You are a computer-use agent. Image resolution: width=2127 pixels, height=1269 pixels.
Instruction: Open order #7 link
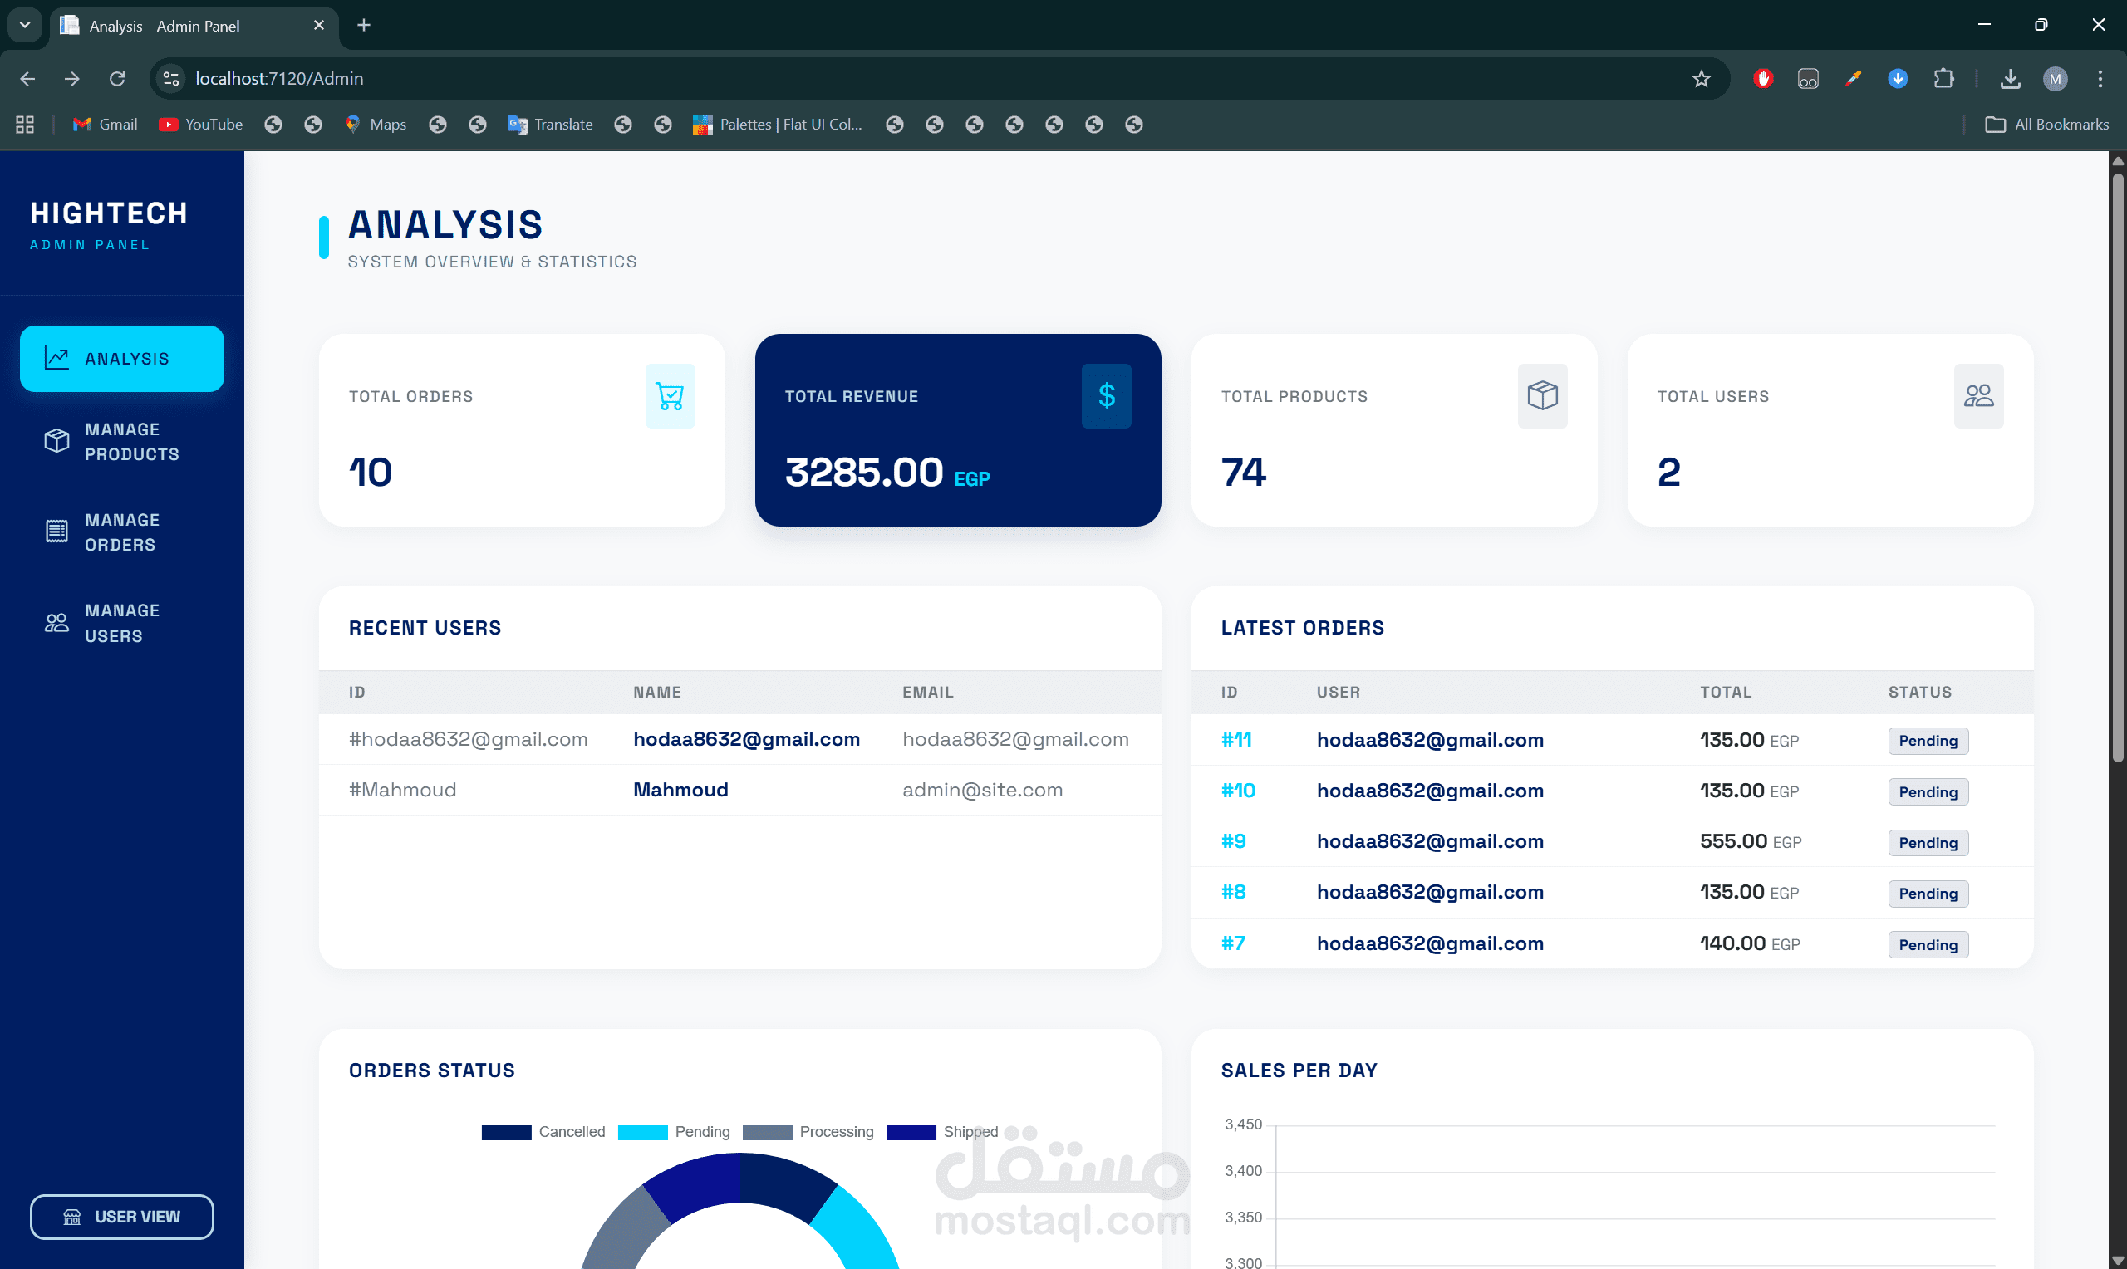point(1232,943)
